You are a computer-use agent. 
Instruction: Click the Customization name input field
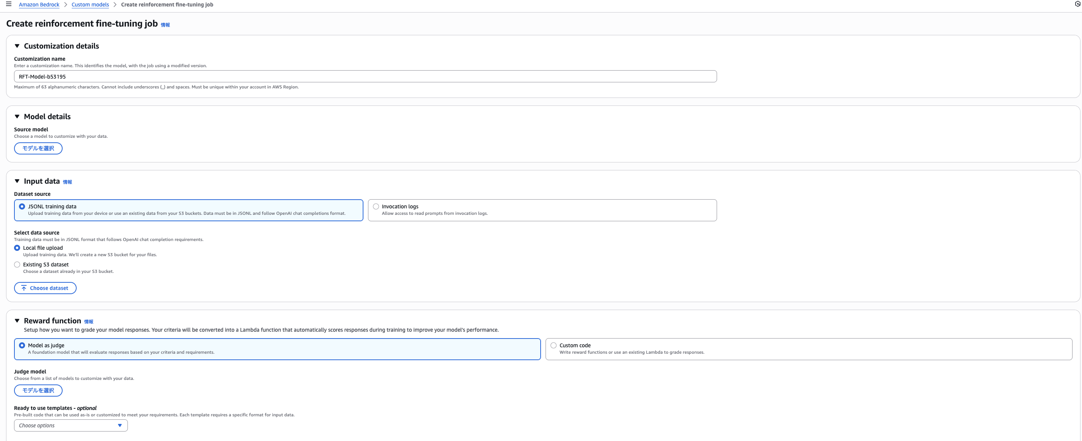[x=365, y=76]
